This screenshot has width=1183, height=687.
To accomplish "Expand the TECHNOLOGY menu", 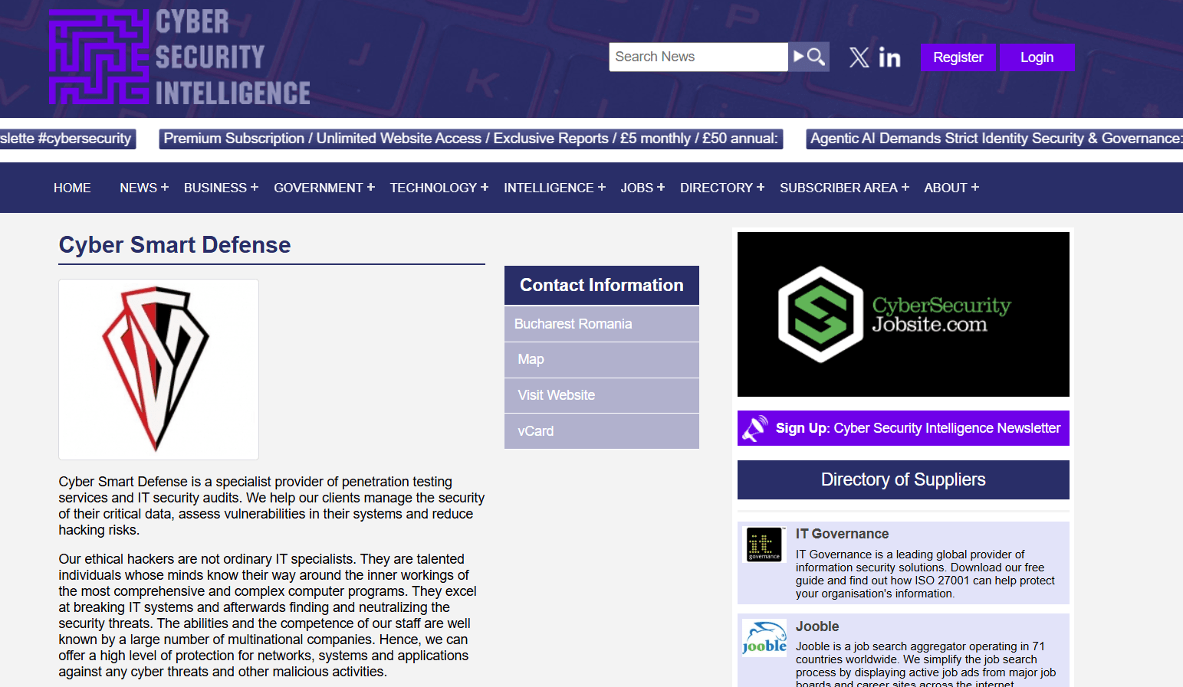I will (x=439, y=188).
